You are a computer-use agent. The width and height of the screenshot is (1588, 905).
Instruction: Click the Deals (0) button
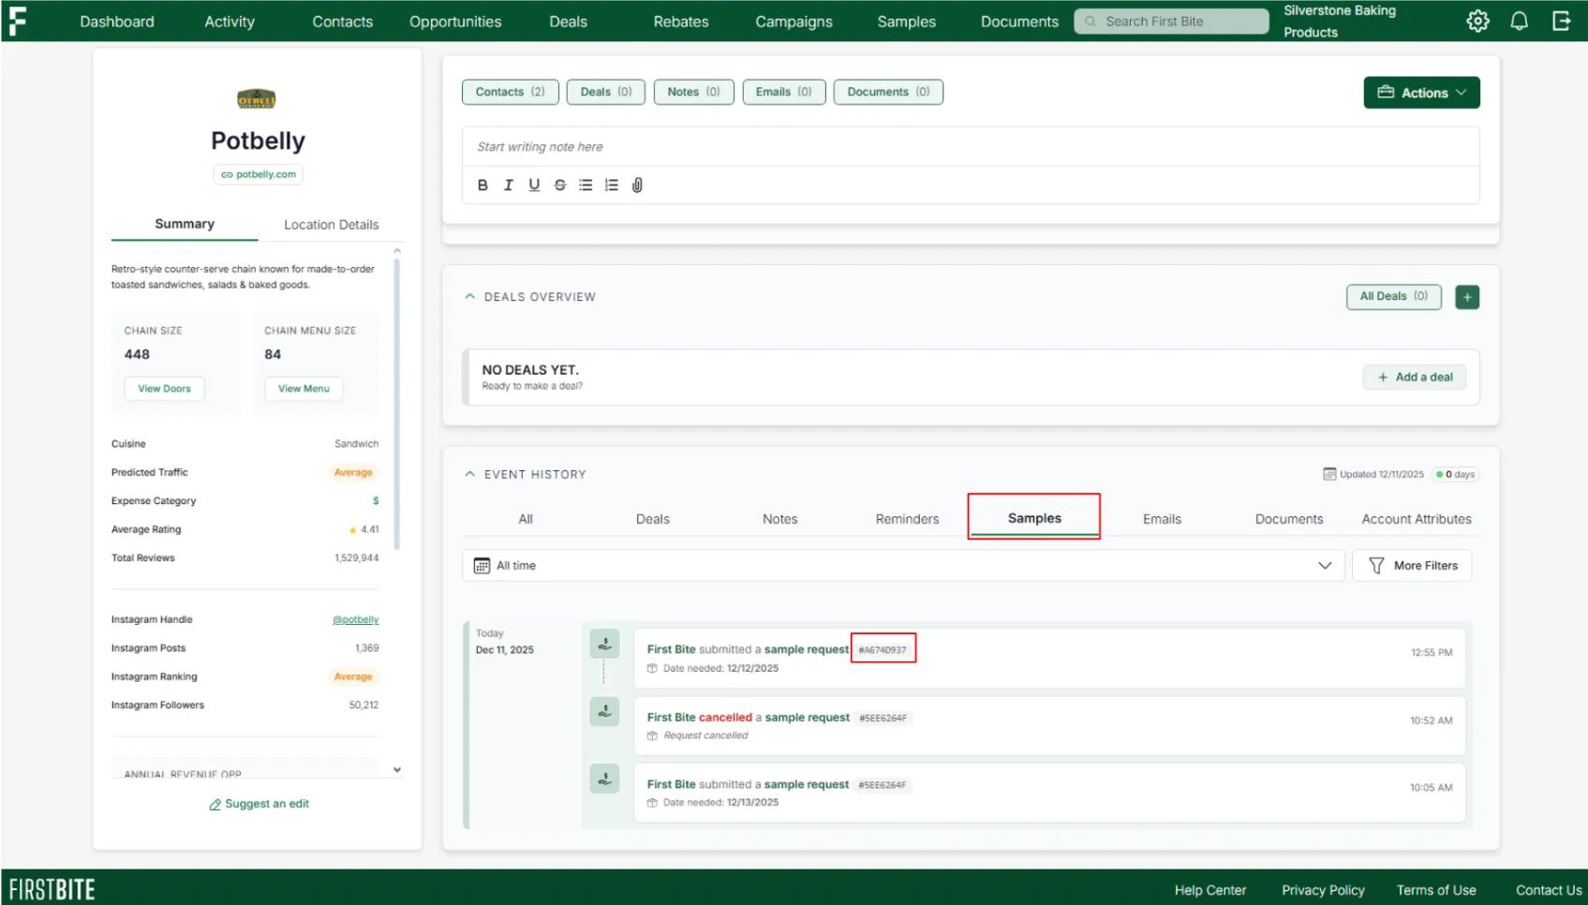click(x=606, y=92)
